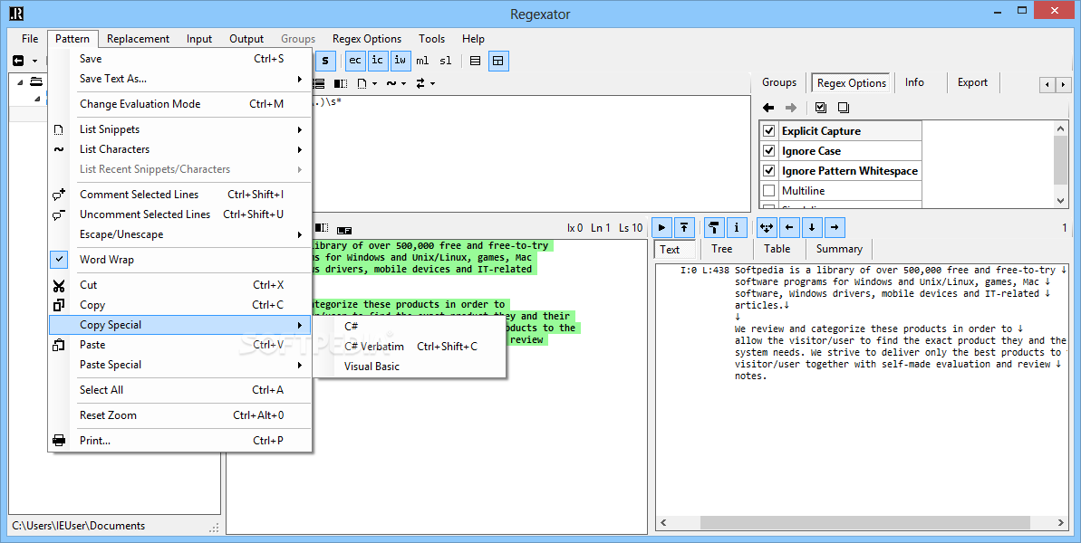Uncheck the Explicit Capture checkbox
This screenshot has width=1081, height=543.
click(x=769, y=130)
